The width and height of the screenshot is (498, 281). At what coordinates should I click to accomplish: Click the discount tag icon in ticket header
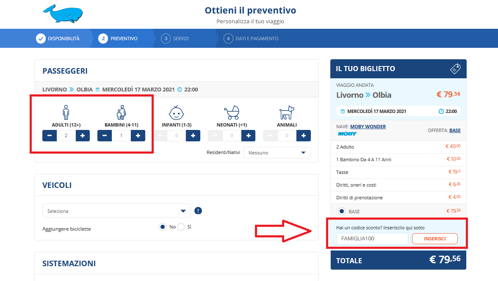click(x=455, y=69)
